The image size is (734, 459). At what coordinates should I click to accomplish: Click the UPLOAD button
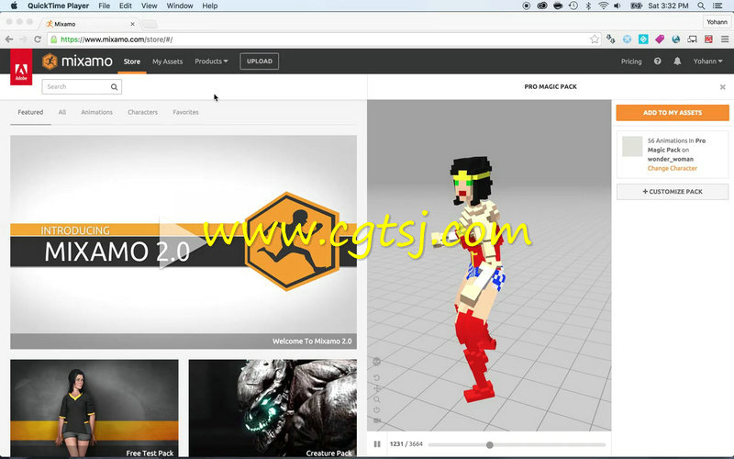260,62
